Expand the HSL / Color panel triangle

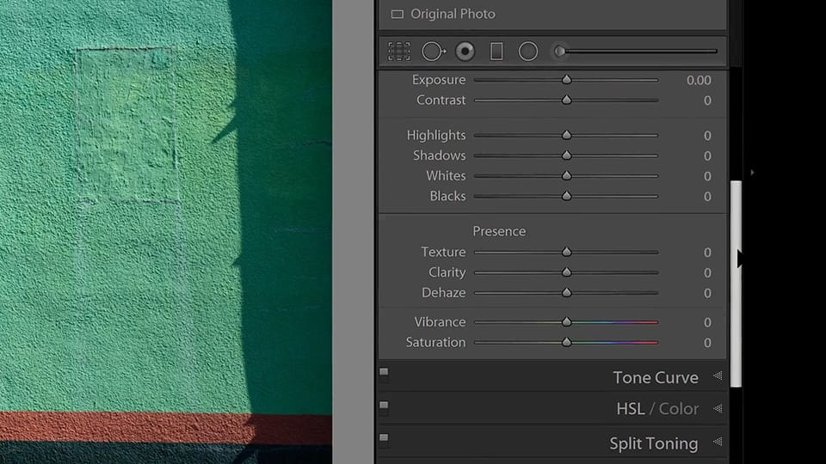click(718, 408)
